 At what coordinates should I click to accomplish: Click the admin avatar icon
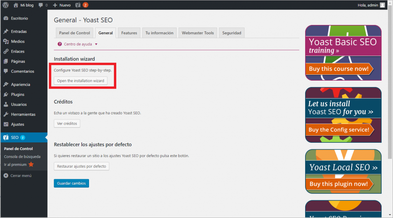tap(382, 5)
